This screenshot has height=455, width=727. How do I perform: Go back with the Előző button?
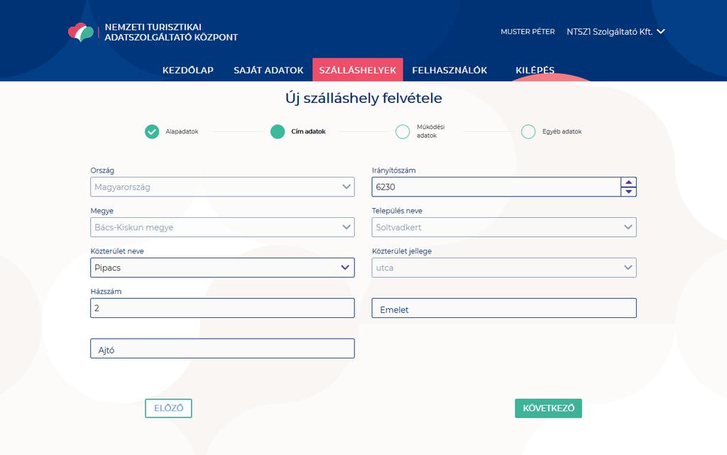tap(168, 408)
